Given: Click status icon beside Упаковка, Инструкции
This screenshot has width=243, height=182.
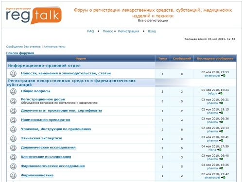Looking at the screenshot, I should click(x=13, y=130).
